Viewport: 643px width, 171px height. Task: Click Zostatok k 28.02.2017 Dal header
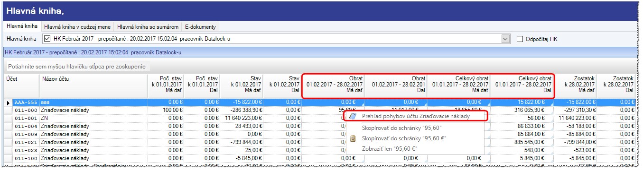pyautogui.click(x=616, y=86)
